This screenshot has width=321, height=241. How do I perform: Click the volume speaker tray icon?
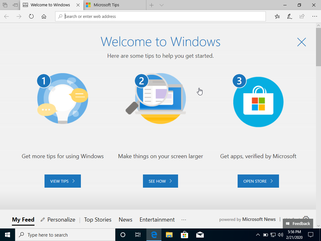click(x=281, y=235)
